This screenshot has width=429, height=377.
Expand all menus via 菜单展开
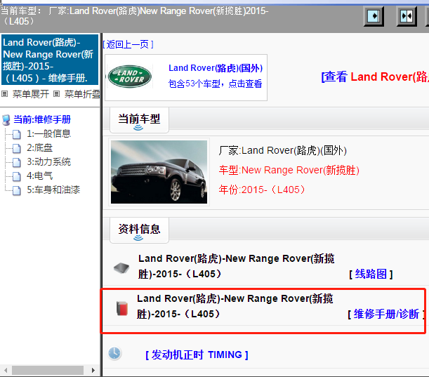31,94
